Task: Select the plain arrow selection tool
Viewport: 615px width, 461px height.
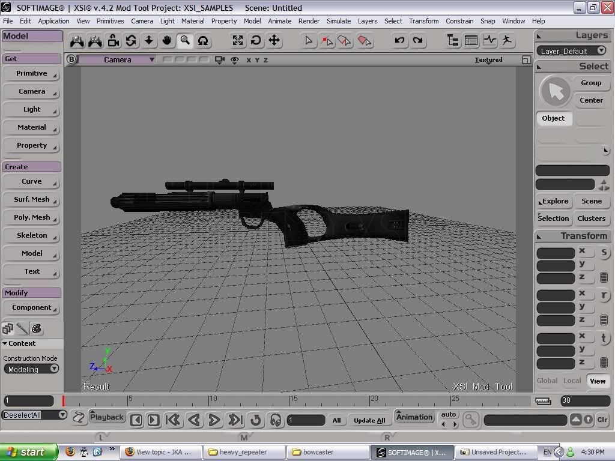Action: coord(309,40)
